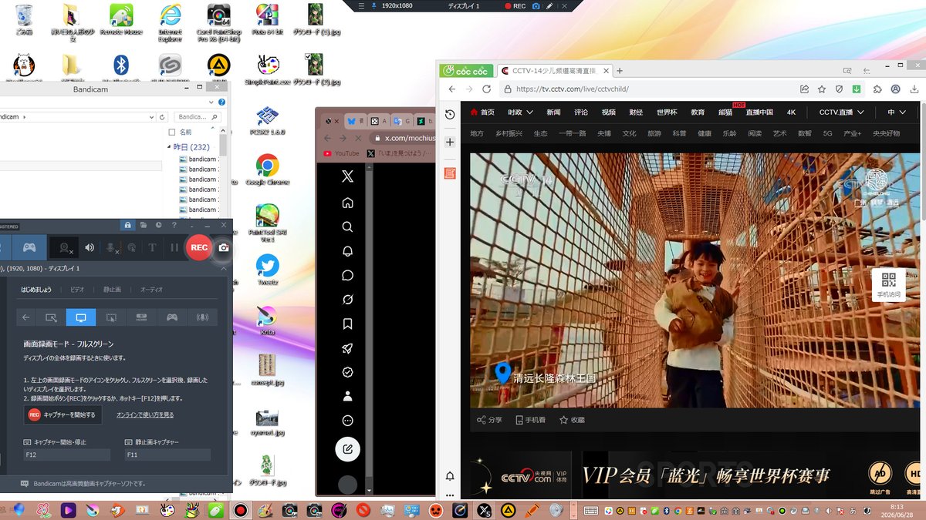Click the 手机访问 QR code widget
Image resolution: width=926 pixels, height=520 pixels.
coord(888,285)
